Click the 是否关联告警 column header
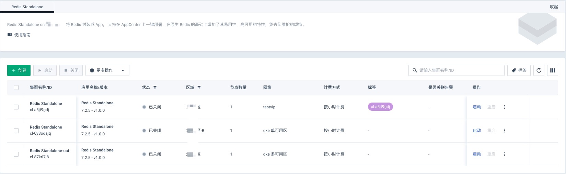The height and width of the screenshot is (174, 566). click(x=440, y=88)
